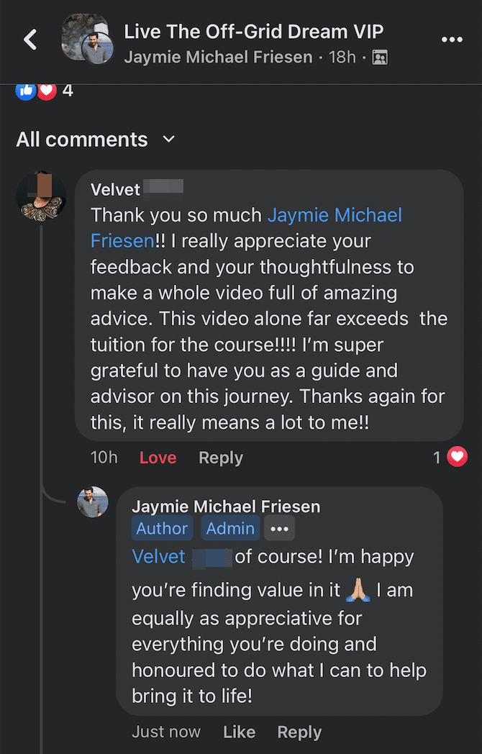This screenshot has width=482, height=754.
Task: Reply to Velvet's comment
Action: [221, 458]
